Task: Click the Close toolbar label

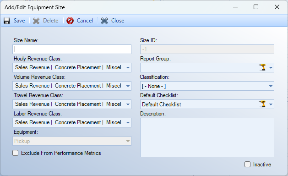Action: (x=118, y=21)
